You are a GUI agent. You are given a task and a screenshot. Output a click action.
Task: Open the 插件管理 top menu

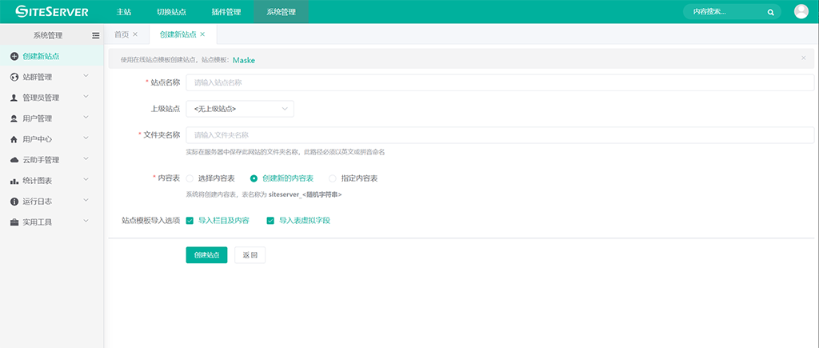[x=226, y=12]
